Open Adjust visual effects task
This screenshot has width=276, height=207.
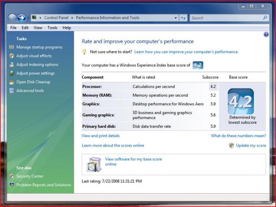click(34, 56)
